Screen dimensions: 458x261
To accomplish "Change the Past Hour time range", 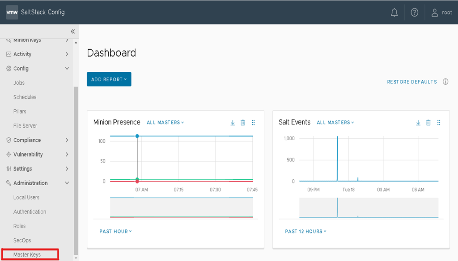I will [x=115, y=232].
